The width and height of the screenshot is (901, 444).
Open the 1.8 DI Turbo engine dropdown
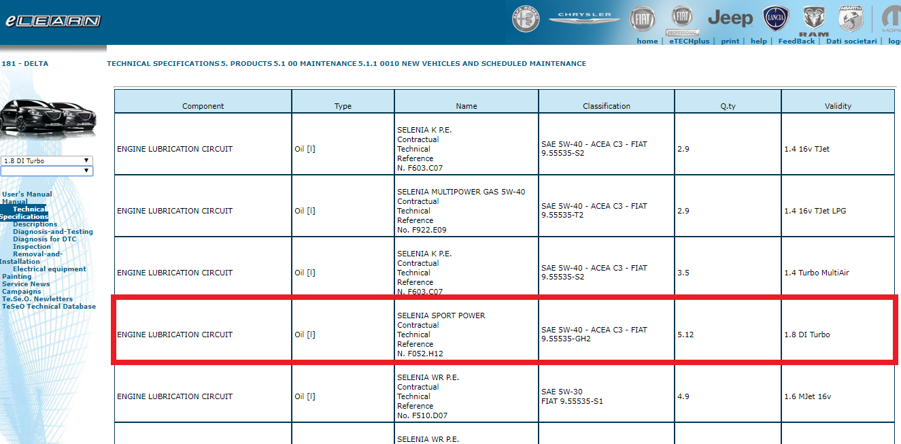(x=47, y=161)
